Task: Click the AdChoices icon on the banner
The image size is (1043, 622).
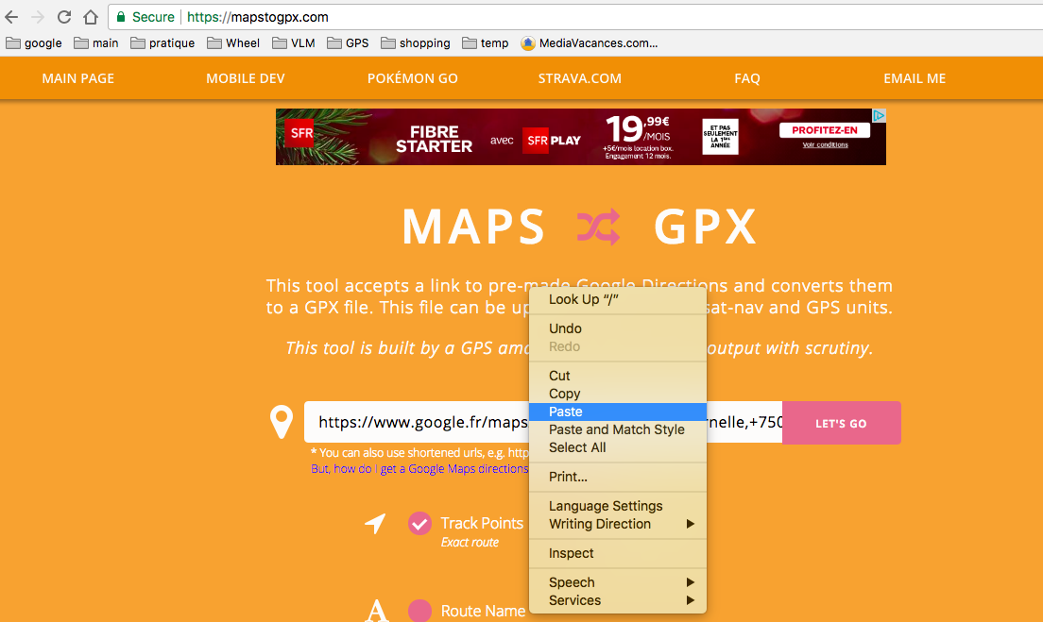Action: (x=879, y=116)
